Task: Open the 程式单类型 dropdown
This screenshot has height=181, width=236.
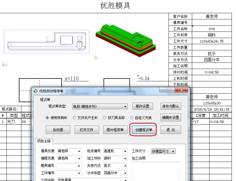Action: click(100, 107)
